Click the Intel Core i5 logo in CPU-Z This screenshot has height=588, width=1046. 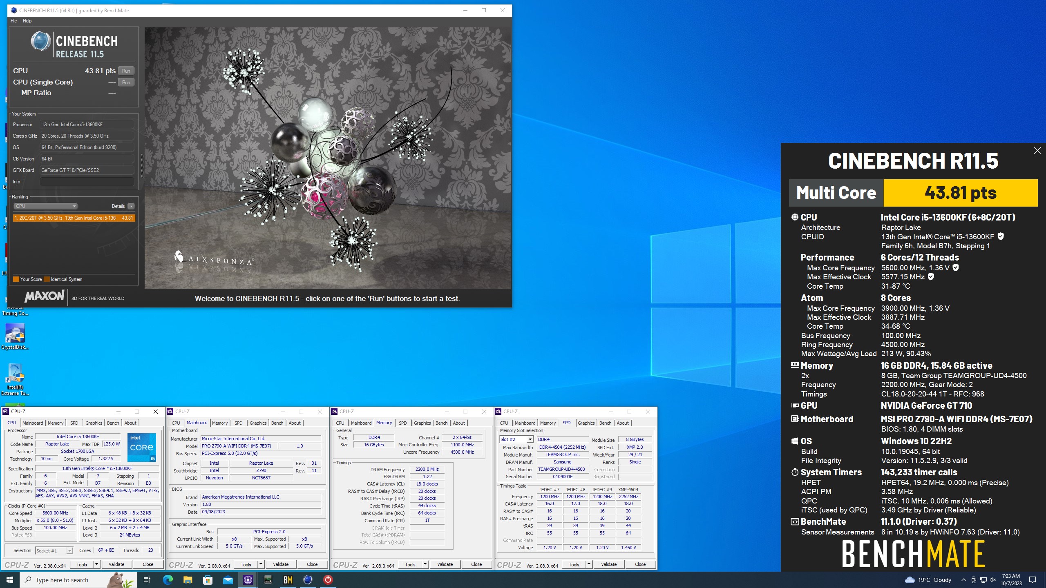pyautogui.click(x=141, y=447)
